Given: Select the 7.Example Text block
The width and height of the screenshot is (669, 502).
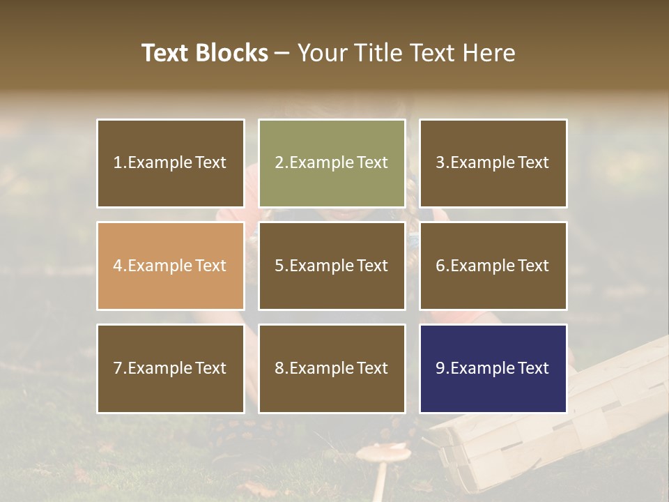Looking at the screenshot, I should pyautogui.click(x=170, y=368).
